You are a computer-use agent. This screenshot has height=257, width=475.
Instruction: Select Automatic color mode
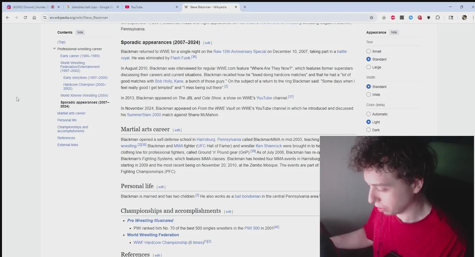(x=368, y=114)
